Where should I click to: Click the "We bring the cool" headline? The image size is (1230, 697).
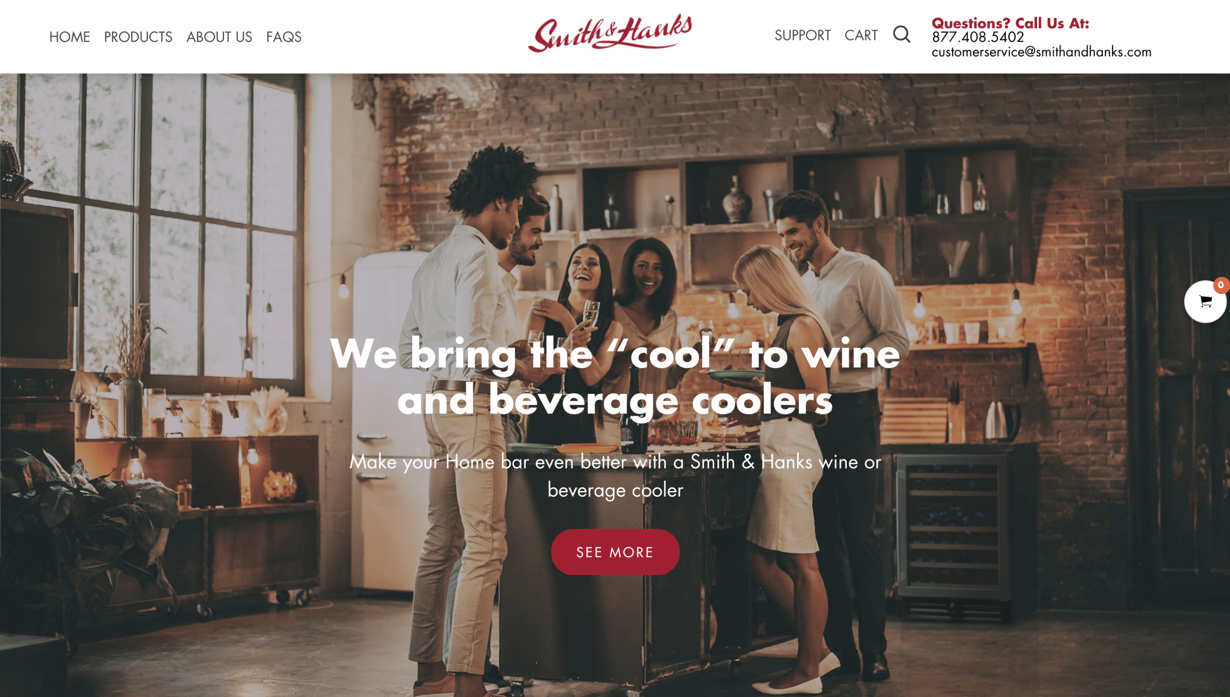pos(615,377)
